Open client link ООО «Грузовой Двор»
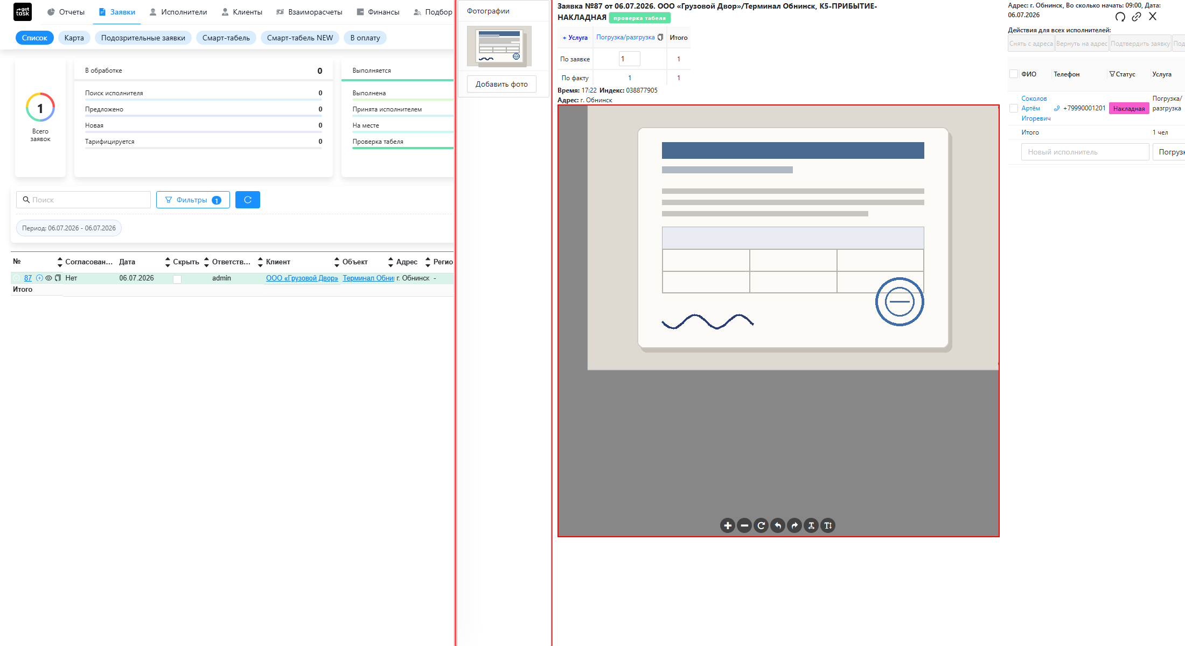Image resolution: width=1185 pixels, height=646 pixels. (x=302, y=278)
